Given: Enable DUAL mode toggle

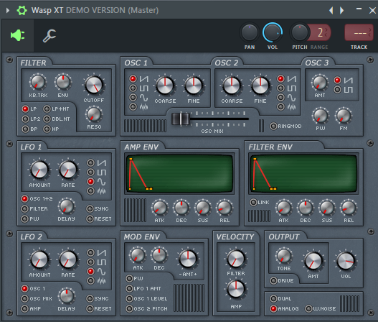Looking at the screenshot, I should (273, 298).
